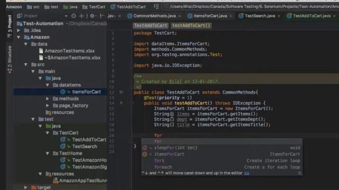The image size is (339, 190).
Task: Collapse the TestHome package
Action: point(48,154)
